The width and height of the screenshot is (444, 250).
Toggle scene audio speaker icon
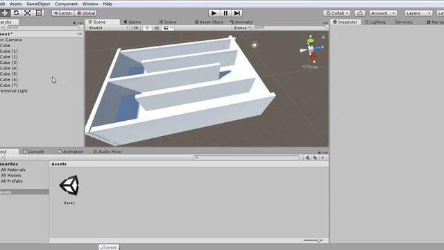coord(156,28)
